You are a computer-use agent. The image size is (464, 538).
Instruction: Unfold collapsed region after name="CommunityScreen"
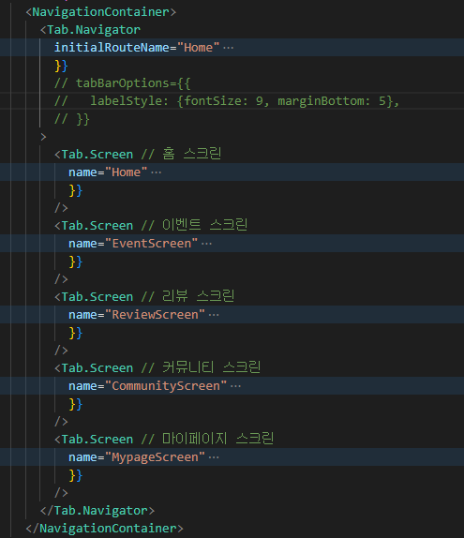[x=235, y=386]
